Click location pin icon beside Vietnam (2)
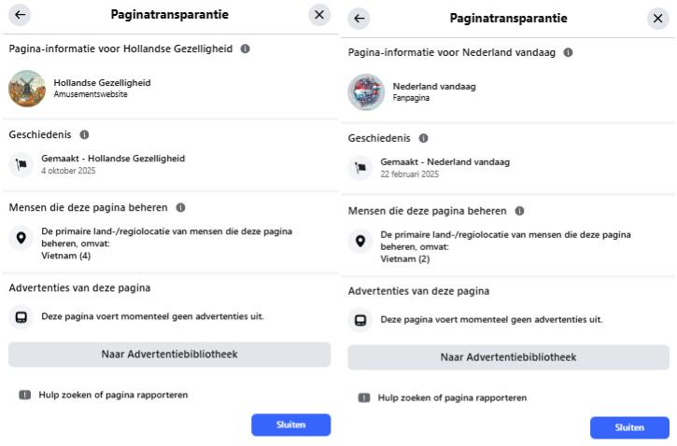 coord(361,242)
